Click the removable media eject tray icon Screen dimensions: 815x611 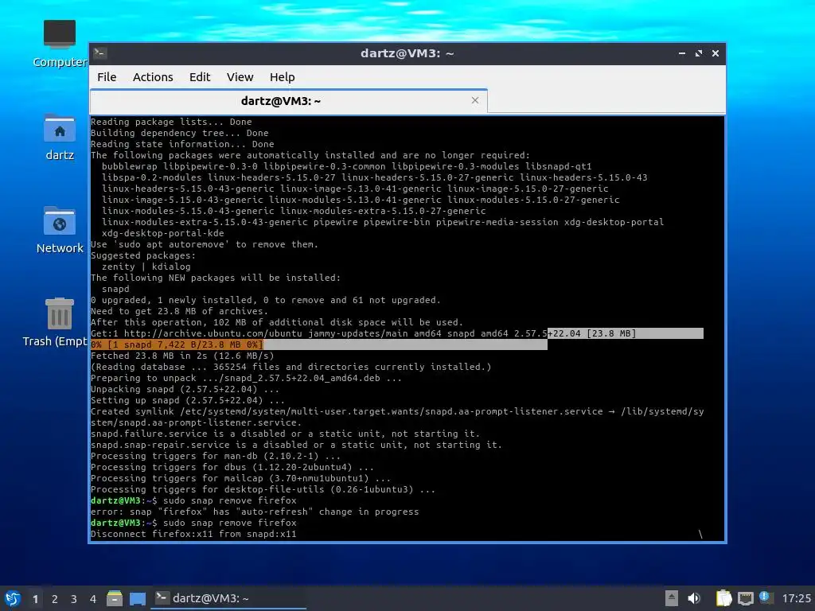pyautogui.click(x=671, y=598)
